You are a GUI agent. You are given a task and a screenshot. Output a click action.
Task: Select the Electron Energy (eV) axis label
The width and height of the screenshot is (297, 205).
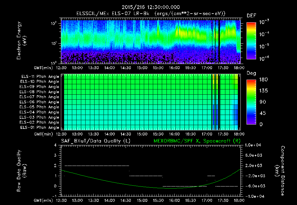pyautogui.click(x=21, y=41)
